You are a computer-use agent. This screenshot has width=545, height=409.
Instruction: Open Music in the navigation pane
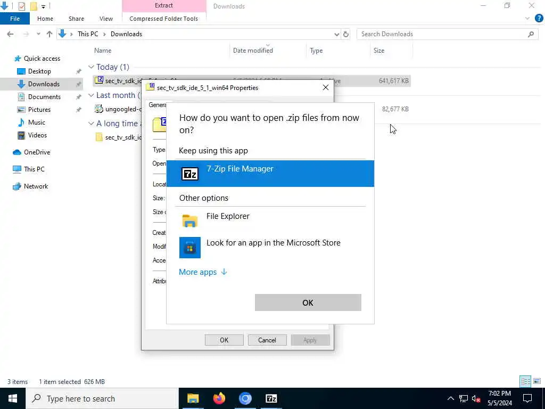(x=37, y=122)
